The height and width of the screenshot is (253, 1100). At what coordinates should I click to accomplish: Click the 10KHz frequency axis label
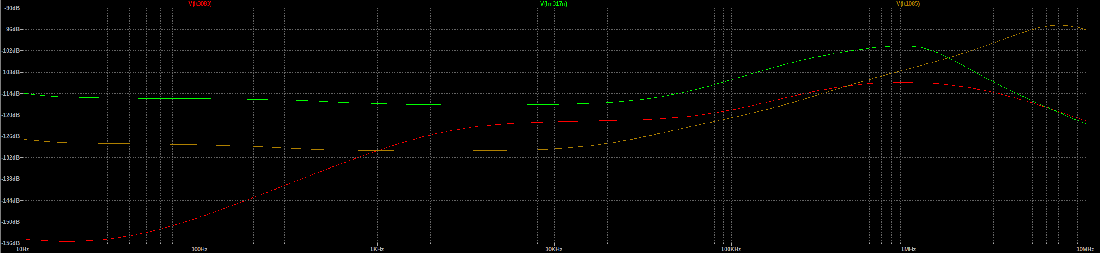tap(554, 250)
